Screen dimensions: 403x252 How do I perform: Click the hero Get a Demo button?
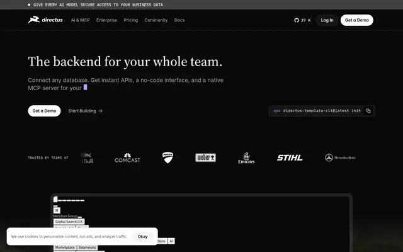click(44, 111)
